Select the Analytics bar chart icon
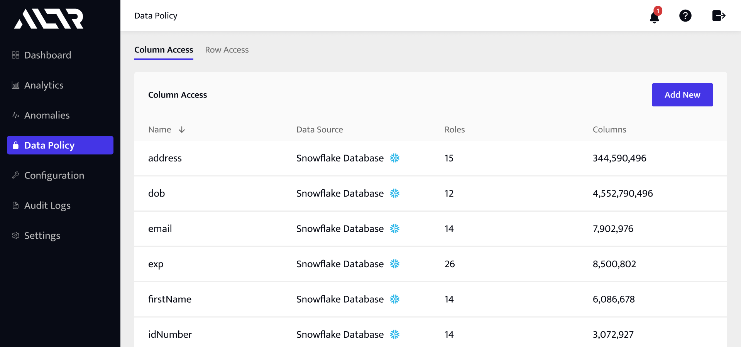This screenshot has height=347, width=741. [x=15, y=85]
